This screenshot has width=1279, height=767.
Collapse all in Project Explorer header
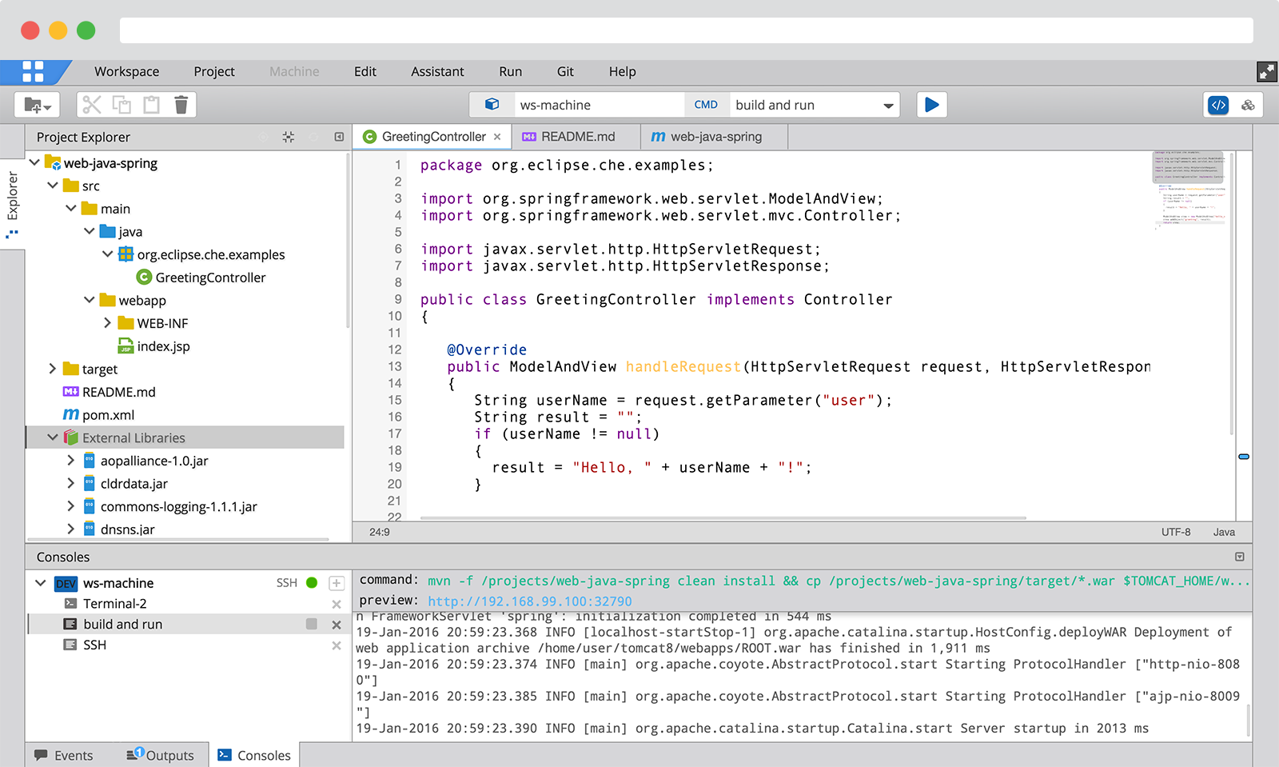pyautogui.click(x=289, y=138)
